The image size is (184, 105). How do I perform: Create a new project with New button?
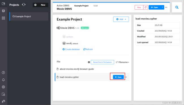(40, 5)
